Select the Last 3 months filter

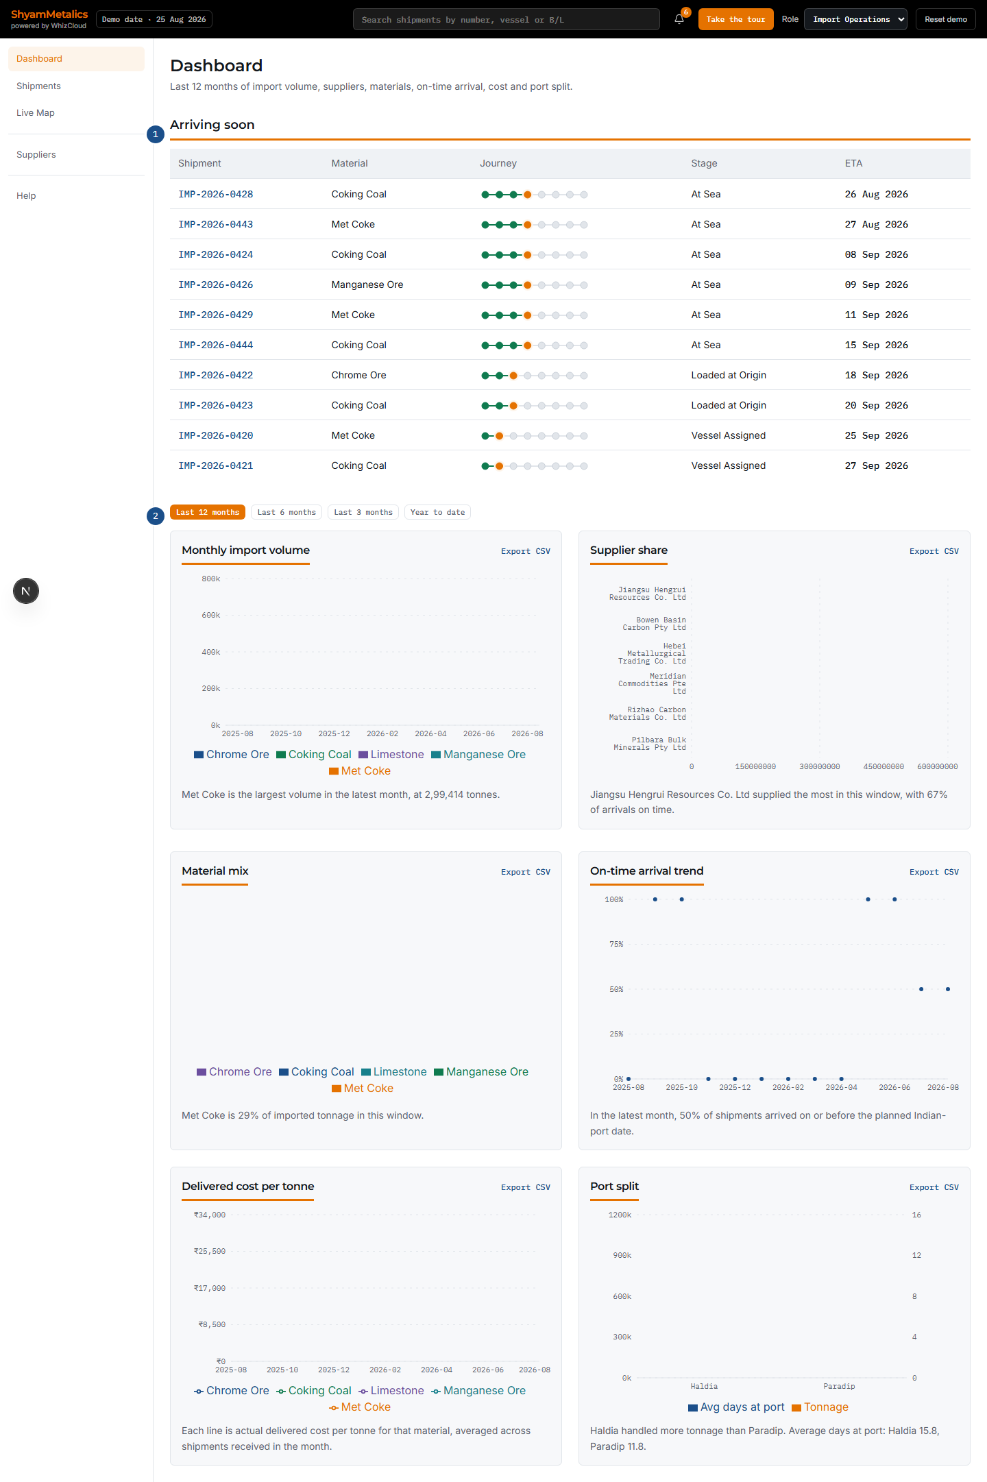click(x=363, y=512)
